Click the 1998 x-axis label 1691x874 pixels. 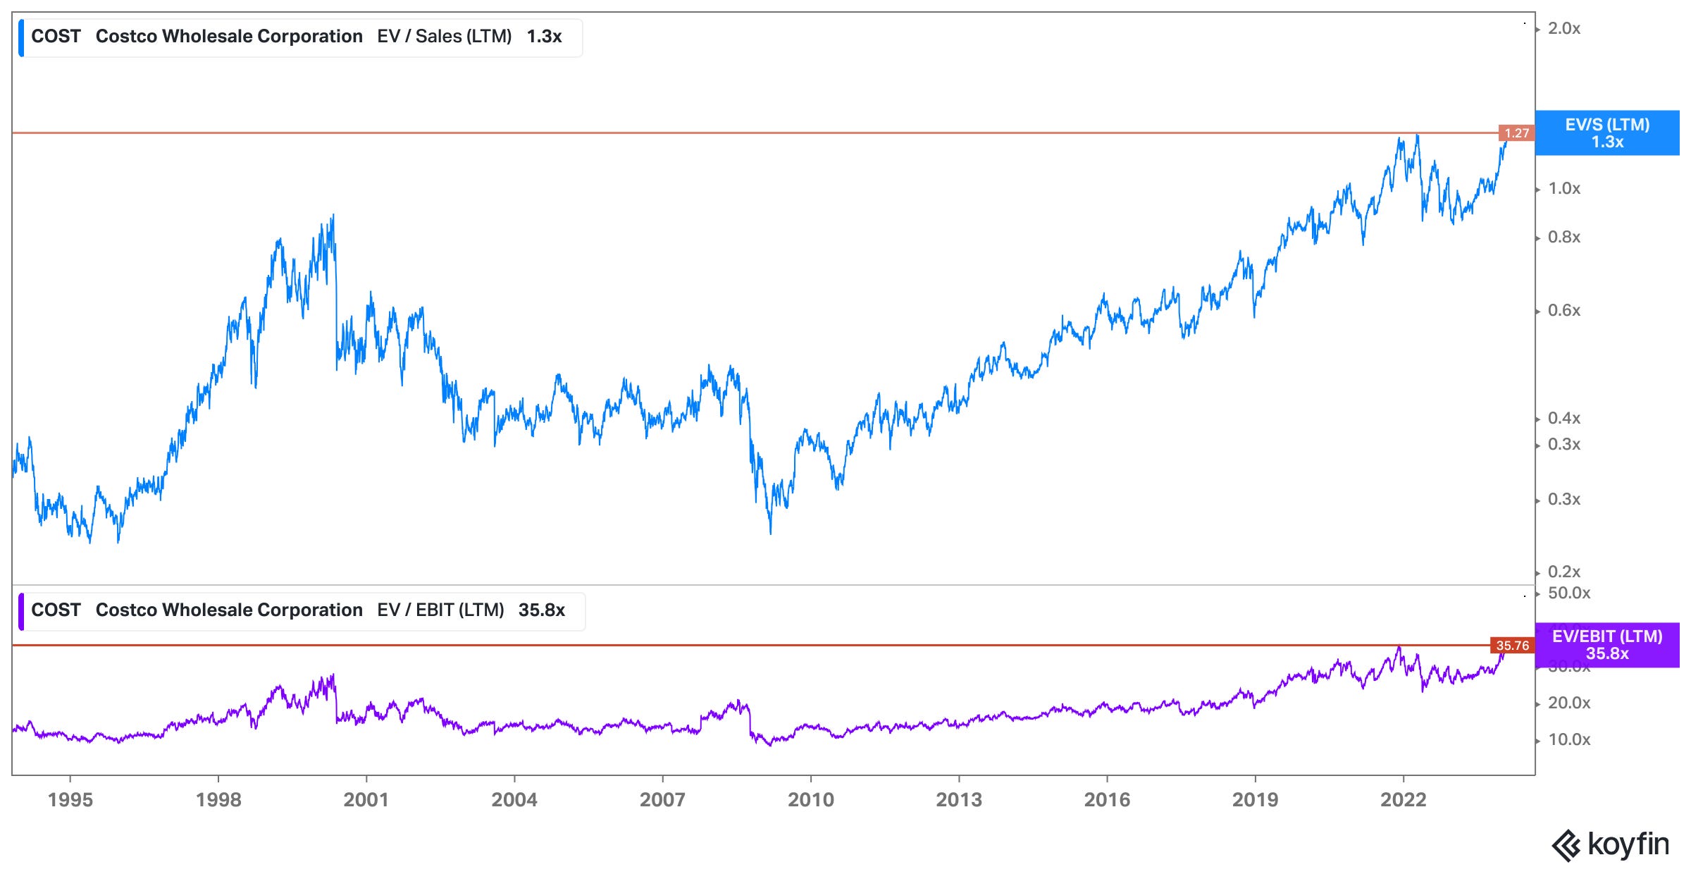[x=218, y=800]
